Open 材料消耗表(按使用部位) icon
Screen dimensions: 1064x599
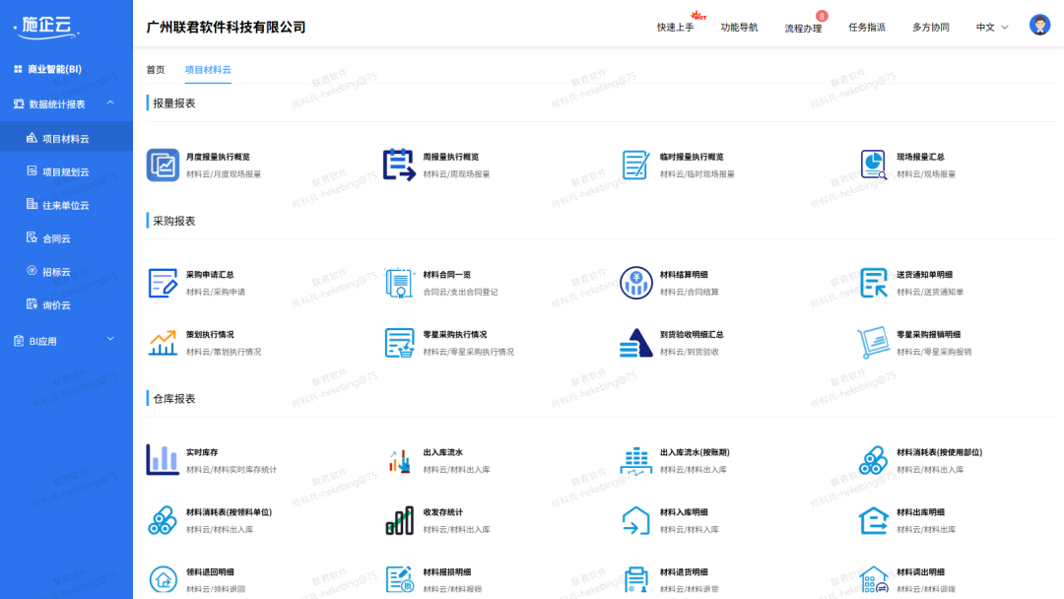tap(873, 460)
